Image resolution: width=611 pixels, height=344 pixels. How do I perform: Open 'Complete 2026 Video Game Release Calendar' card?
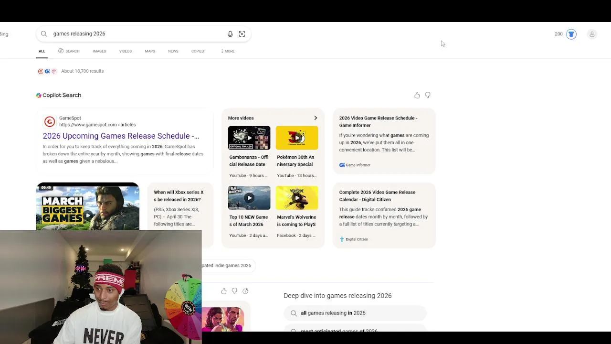pos(384,215)
